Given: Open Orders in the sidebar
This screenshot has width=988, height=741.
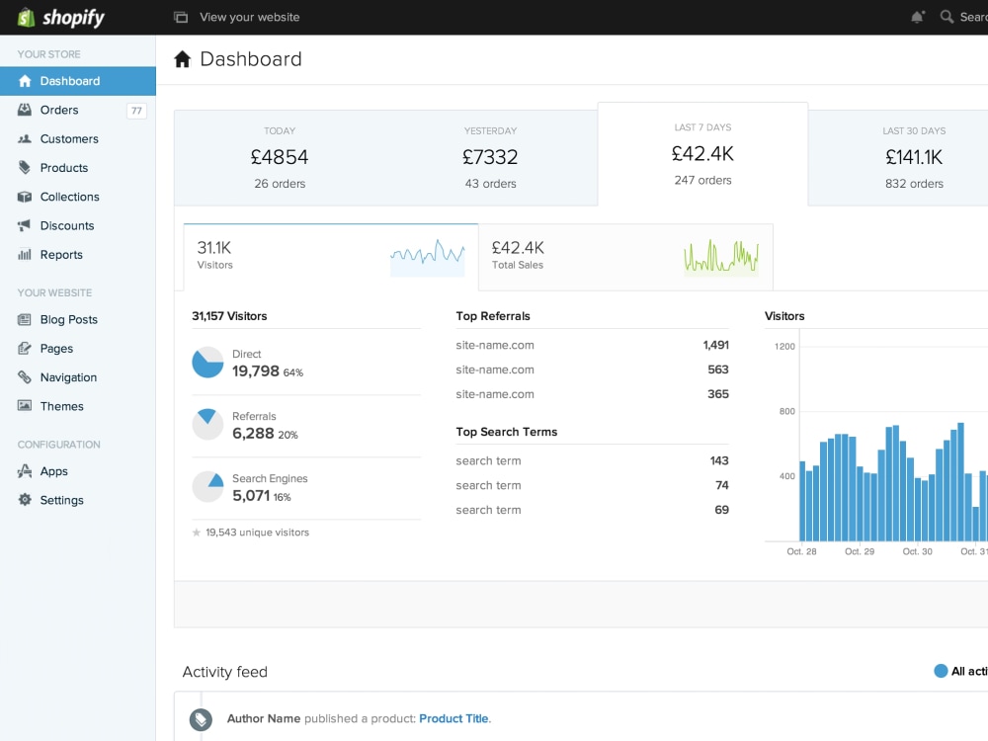Looking at the screenshot, I should pyautogui.click(x=77, y=110).
